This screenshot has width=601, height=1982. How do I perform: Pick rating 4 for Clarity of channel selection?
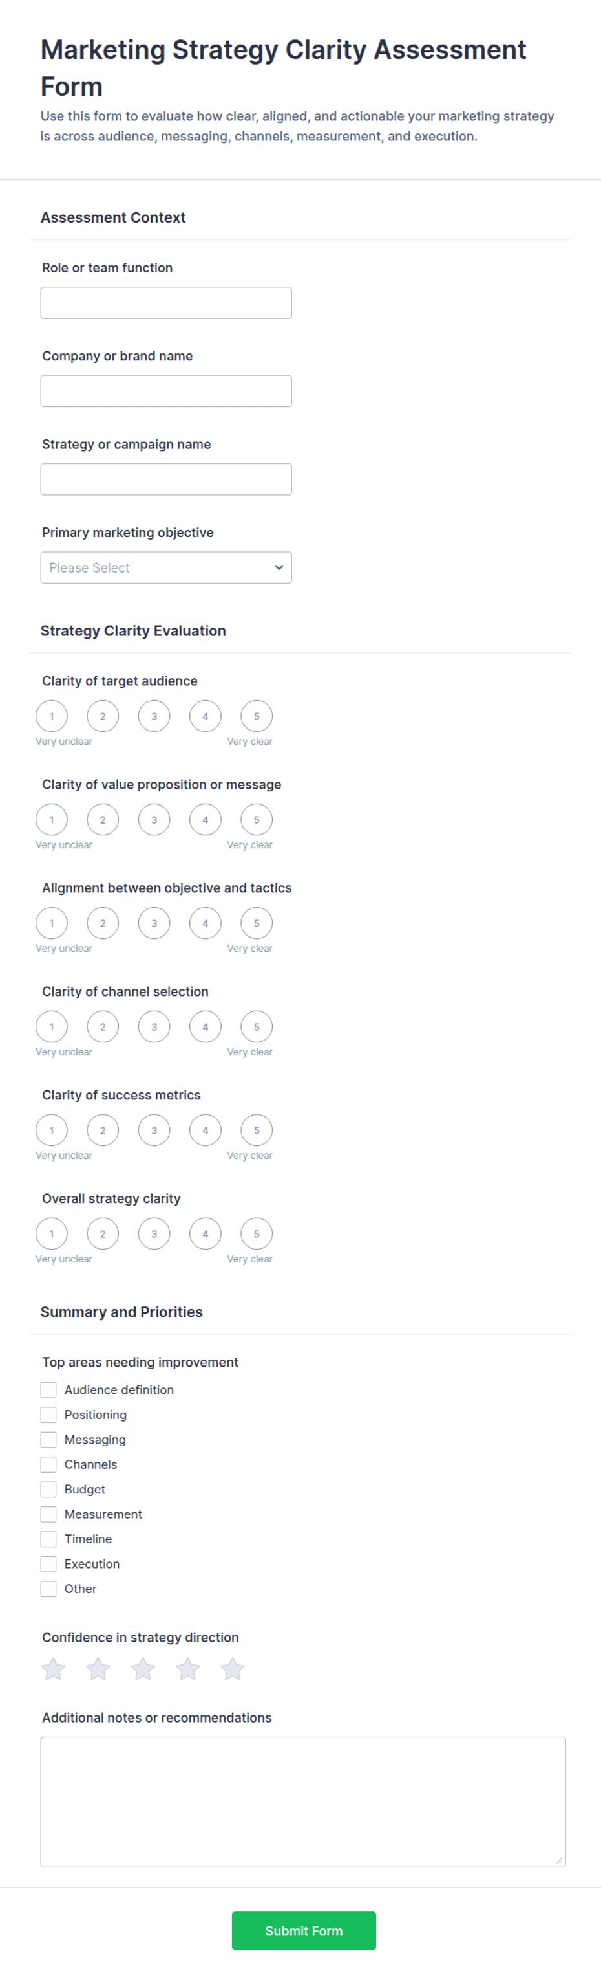coord(206,1026)
